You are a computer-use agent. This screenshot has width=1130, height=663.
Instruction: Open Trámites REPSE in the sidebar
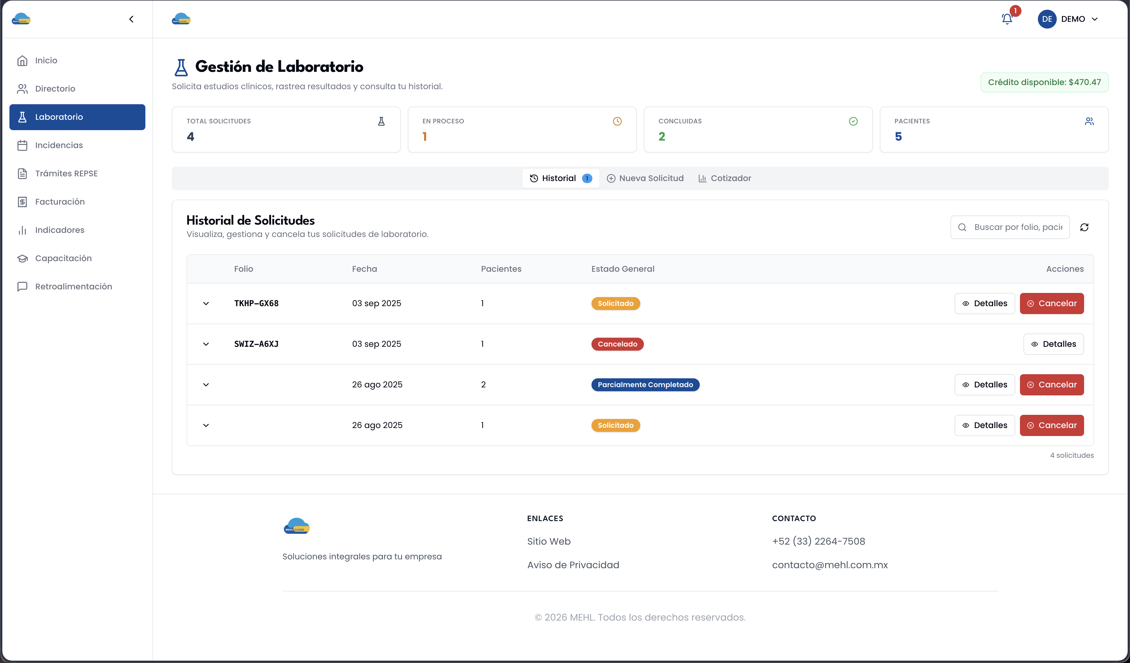(77, 174)
